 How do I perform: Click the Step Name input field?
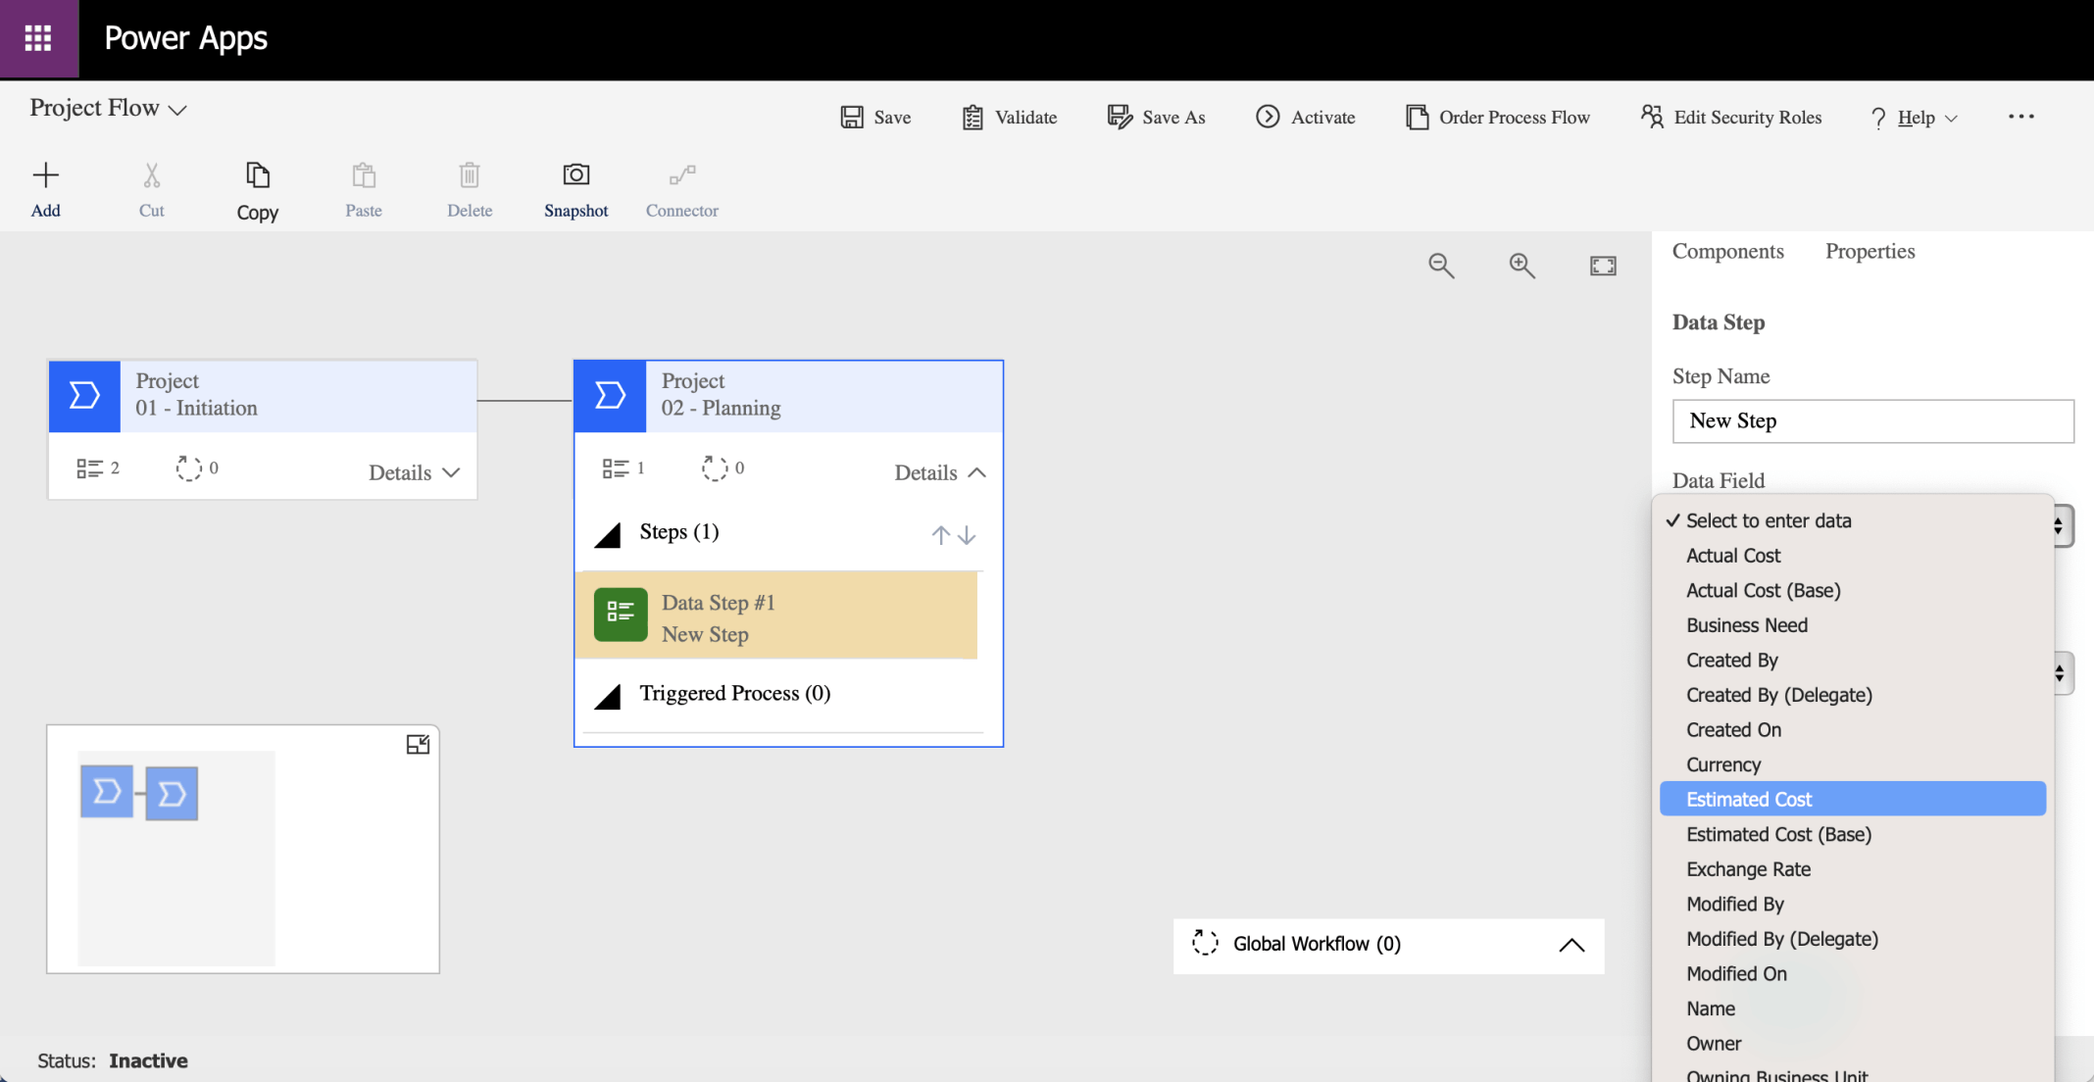(x=1871, y=420)
